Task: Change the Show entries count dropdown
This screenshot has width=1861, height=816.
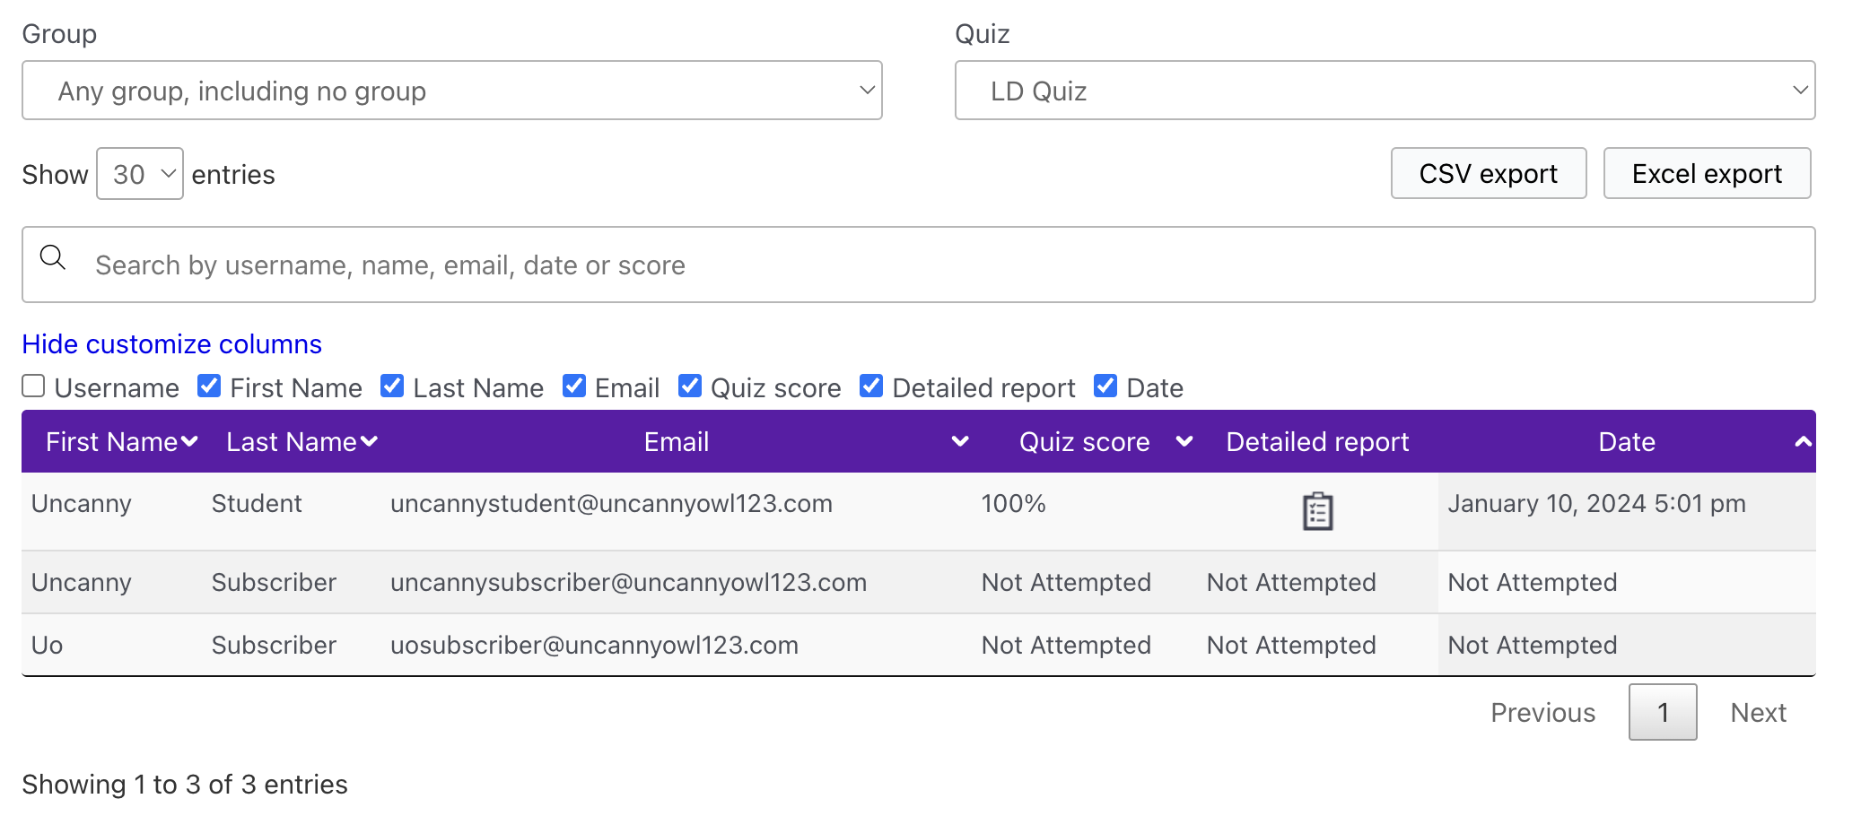Action: tap(140, 174)
